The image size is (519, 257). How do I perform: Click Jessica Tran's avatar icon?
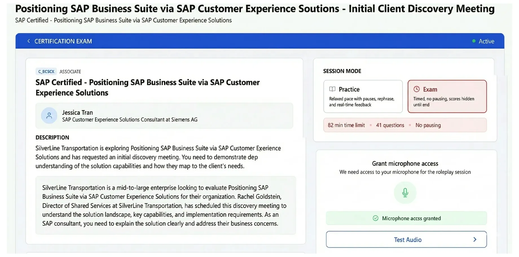(x=49, y=116)
